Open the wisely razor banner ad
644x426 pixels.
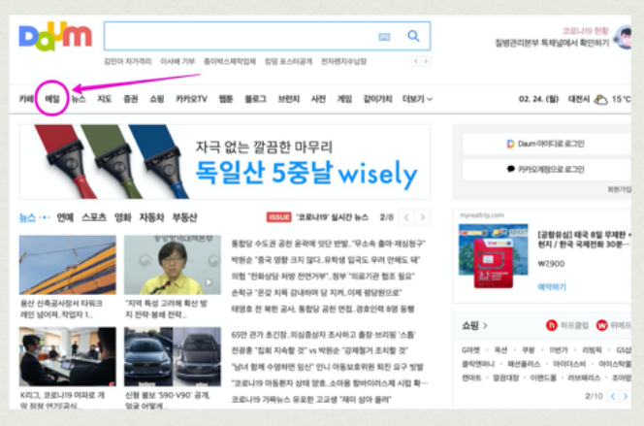coord(225,162)
